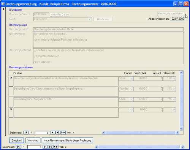The image size is (190, 150).
Task: Click the PreisEinheit field showing 0,00 €
Action: [x=141, y=110]
